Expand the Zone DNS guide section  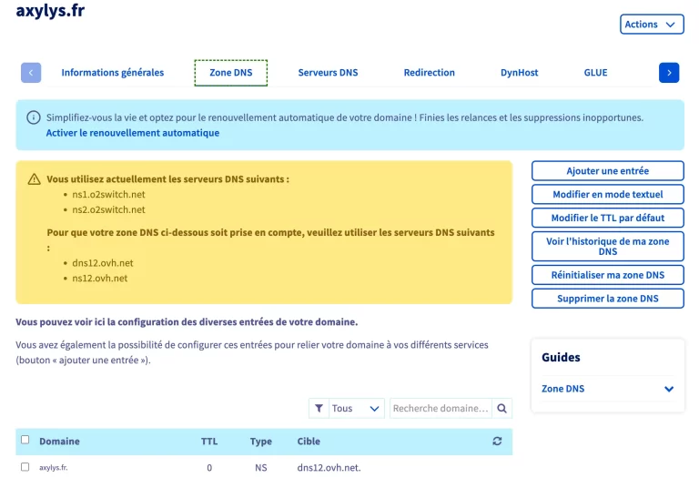tap(607, 389)
